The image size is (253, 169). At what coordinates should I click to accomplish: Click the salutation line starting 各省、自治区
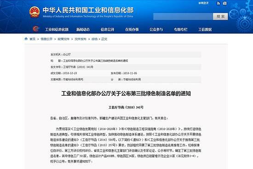tap(109, 118)
